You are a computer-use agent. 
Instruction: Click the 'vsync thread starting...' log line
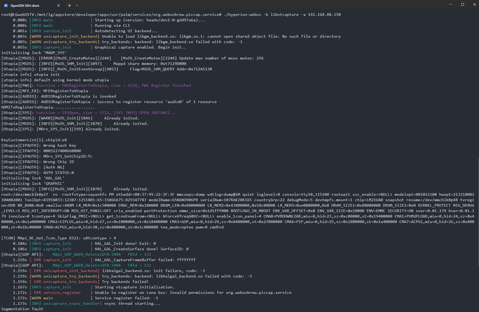pyautogui.click(x=132, y=303)
